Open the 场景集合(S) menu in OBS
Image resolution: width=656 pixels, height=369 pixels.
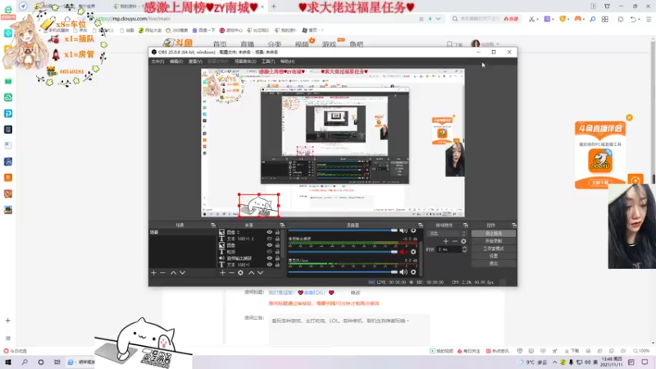(x=245, y=61)
